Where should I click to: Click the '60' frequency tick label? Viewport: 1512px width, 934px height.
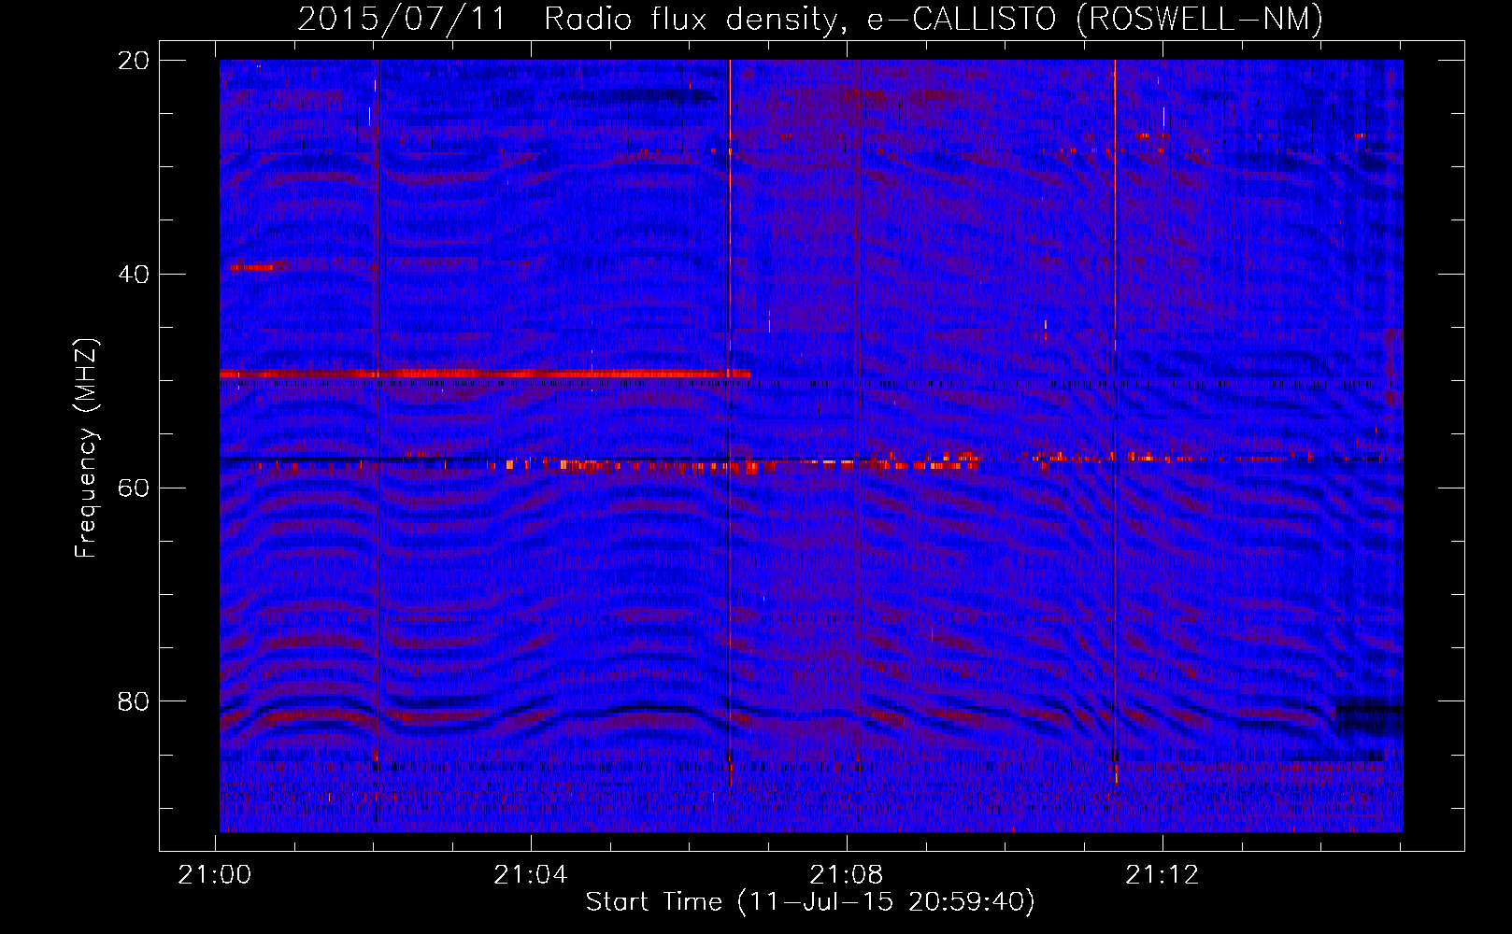pyautogui.click(x=133, y=488)
